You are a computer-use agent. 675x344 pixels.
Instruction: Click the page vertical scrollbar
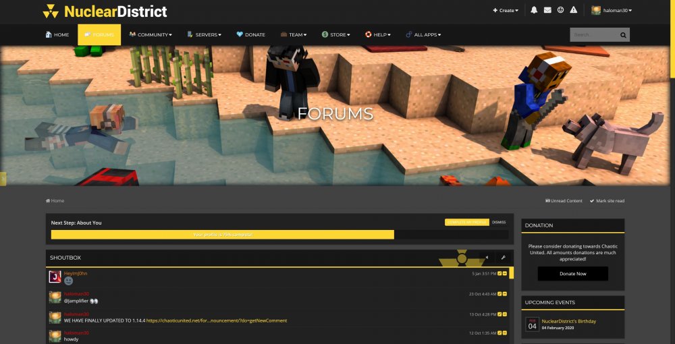tap(672, 39)
